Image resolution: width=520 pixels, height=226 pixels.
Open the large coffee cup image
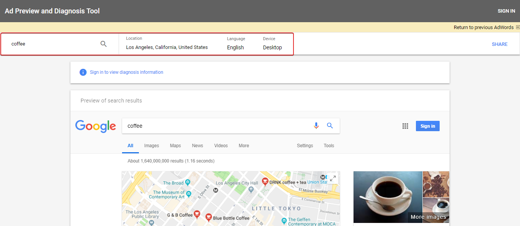coord(388,197)
